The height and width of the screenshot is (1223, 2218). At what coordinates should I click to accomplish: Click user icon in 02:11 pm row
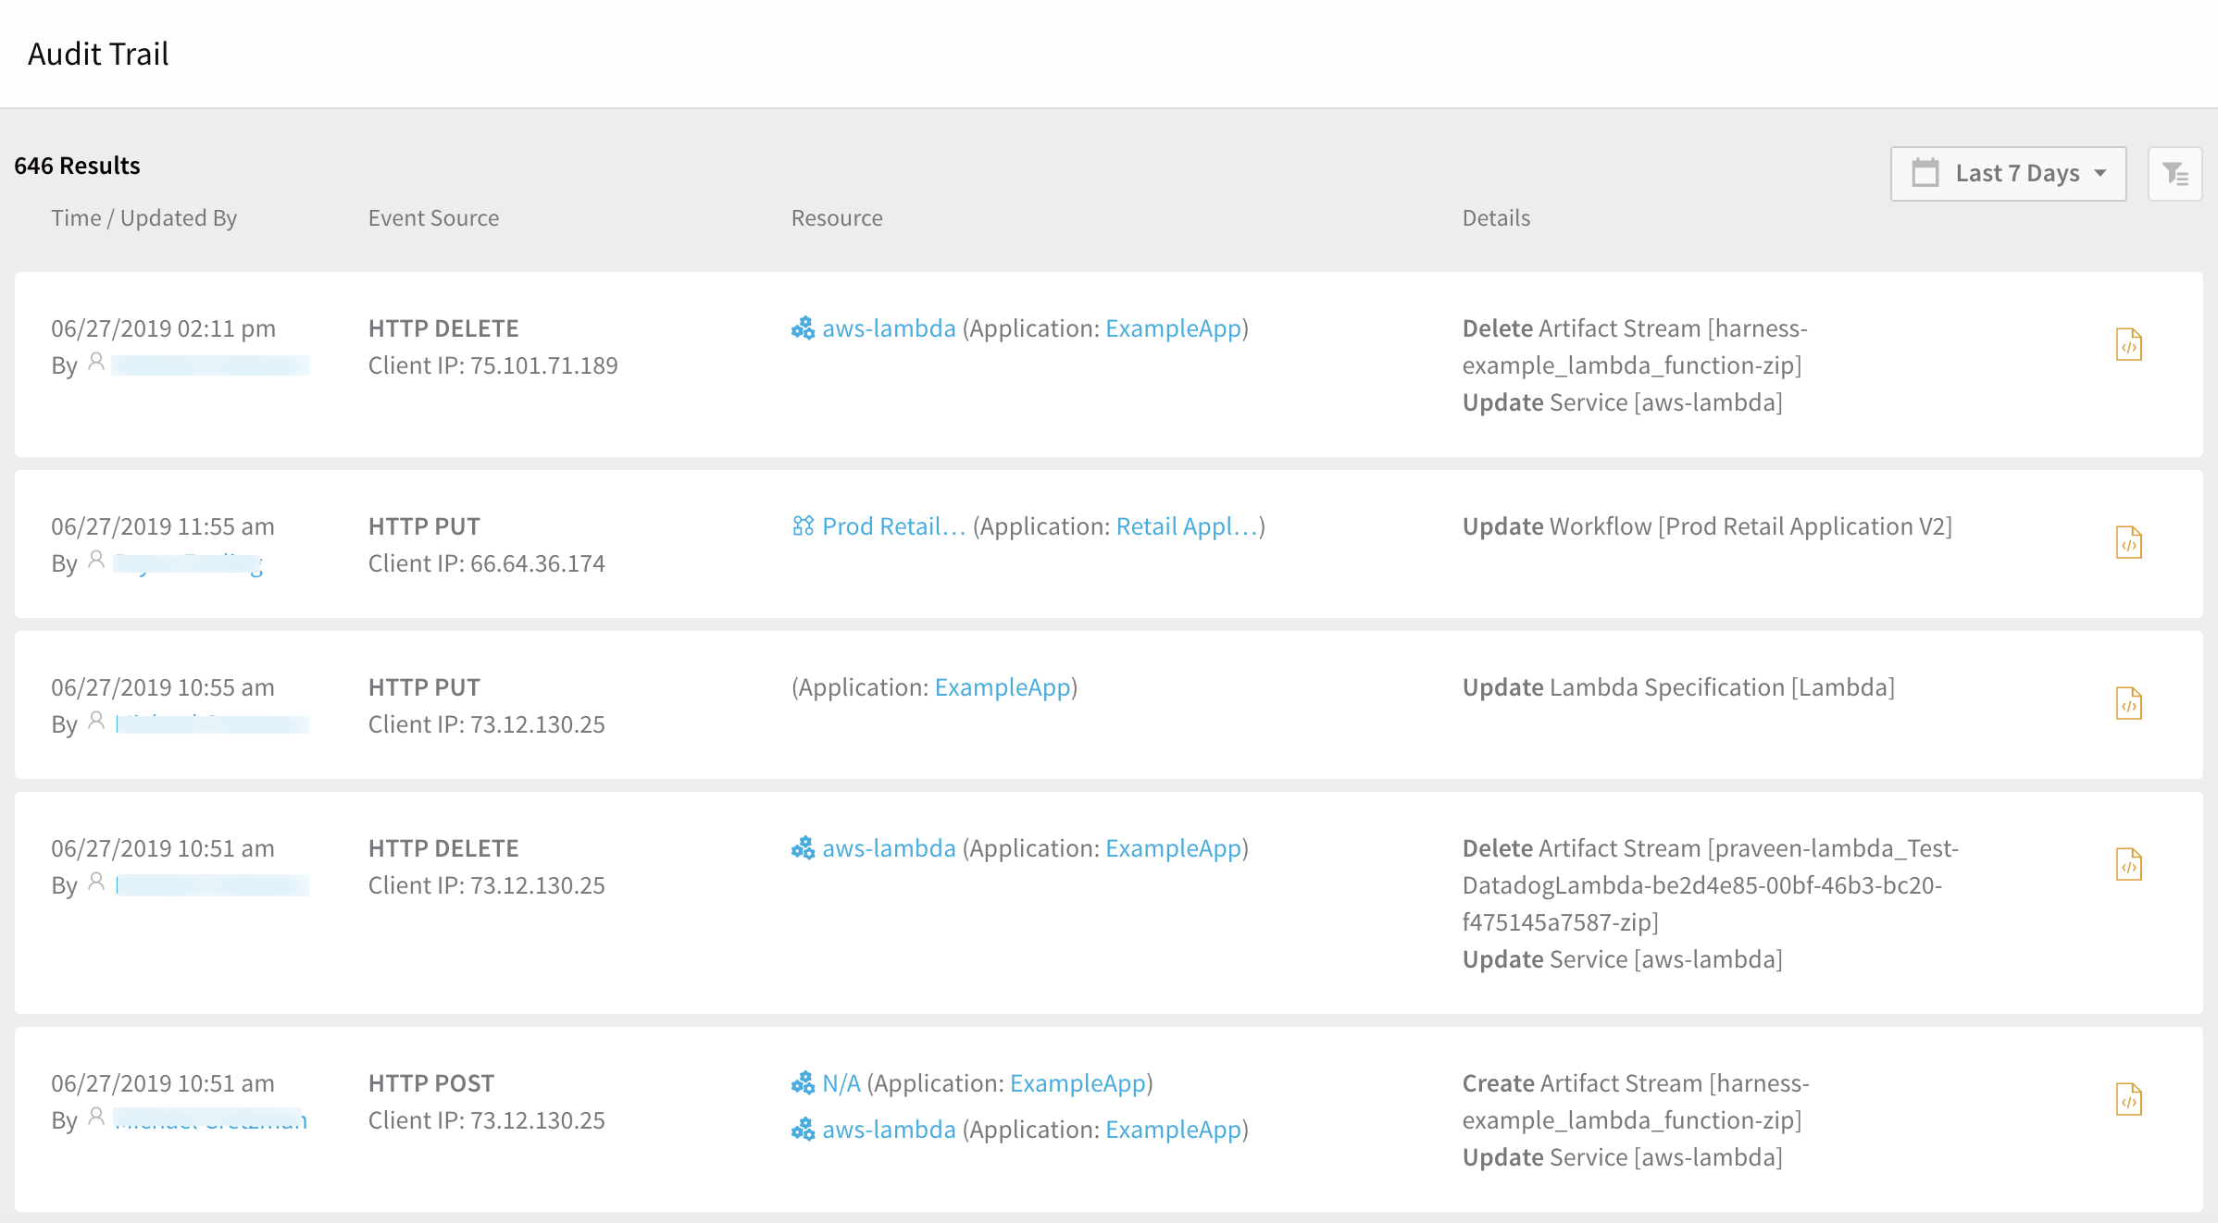coord(96,363)
